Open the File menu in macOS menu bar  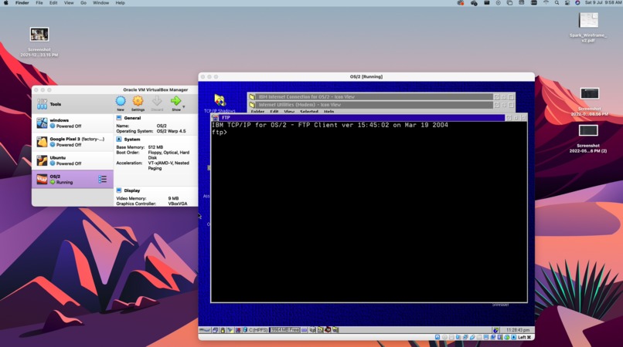point(39,3)
